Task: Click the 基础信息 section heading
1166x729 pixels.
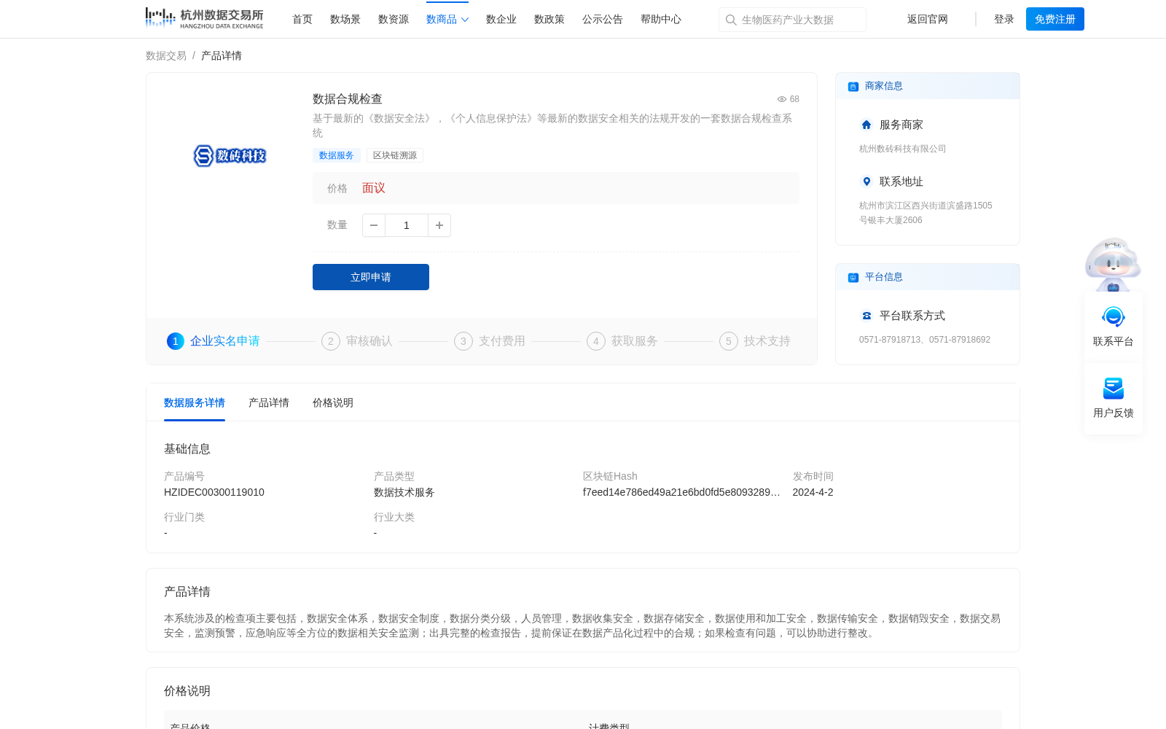Action: [x=187, y=449]
